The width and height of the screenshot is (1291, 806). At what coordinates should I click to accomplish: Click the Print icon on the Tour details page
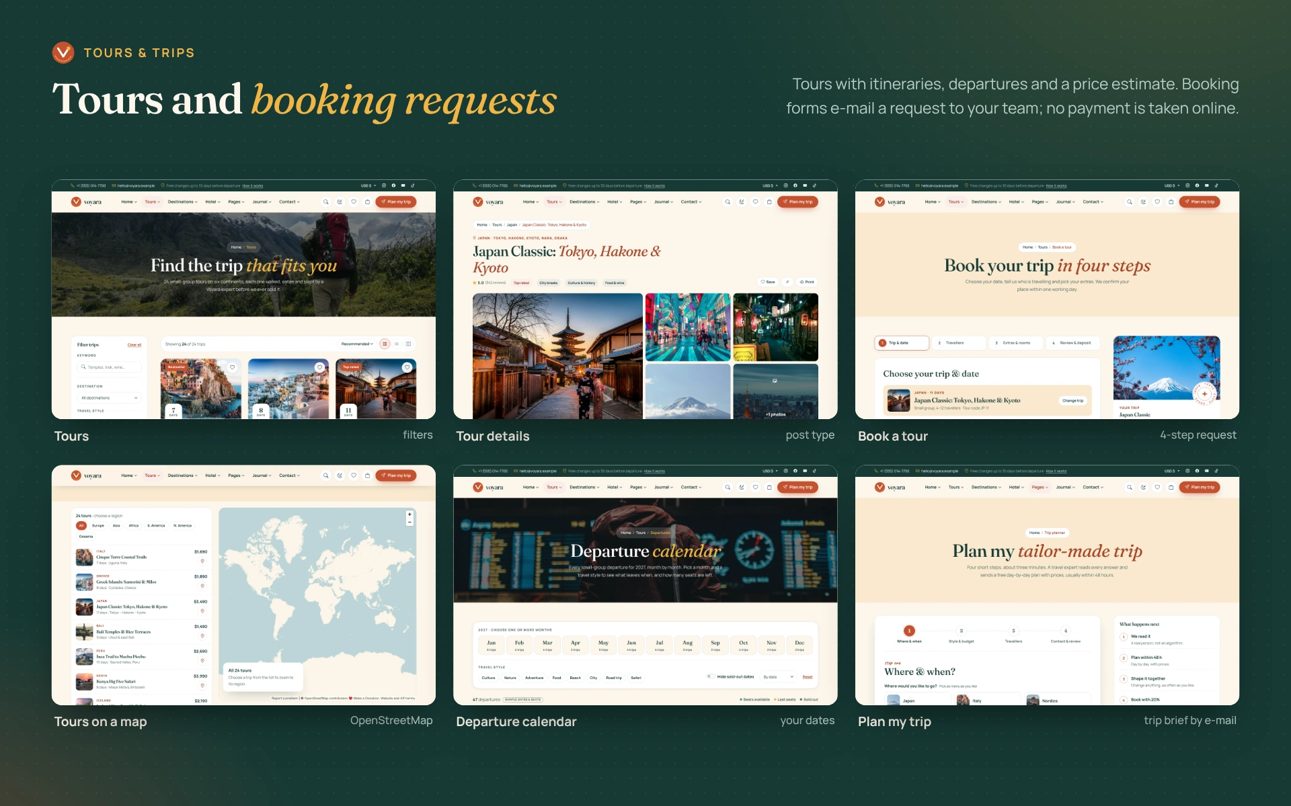click(x=808, y=282)
